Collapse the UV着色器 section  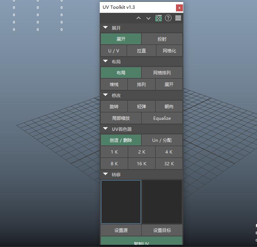[x=106, y=129]
